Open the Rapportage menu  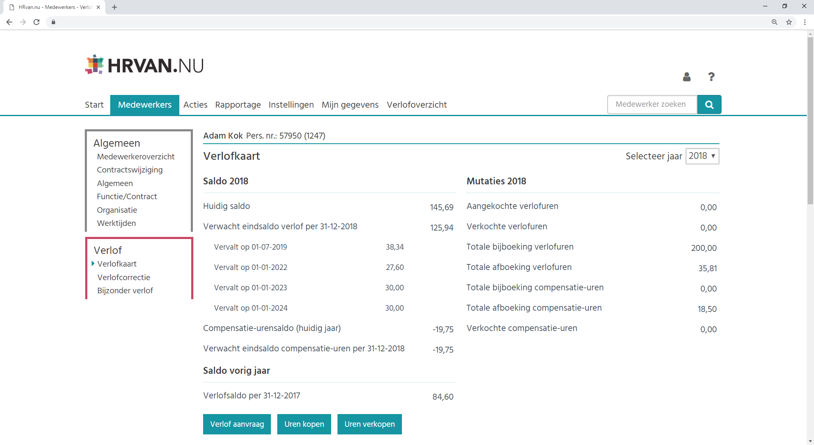point(238,105)
